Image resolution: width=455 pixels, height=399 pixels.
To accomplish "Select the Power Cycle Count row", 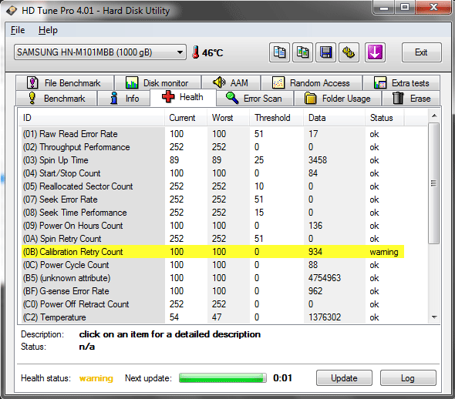I will point(213,265).
